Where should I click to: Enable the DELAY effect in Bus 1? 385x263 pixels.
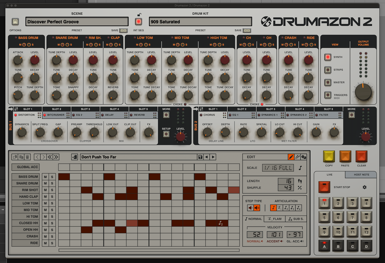point(102,115)
